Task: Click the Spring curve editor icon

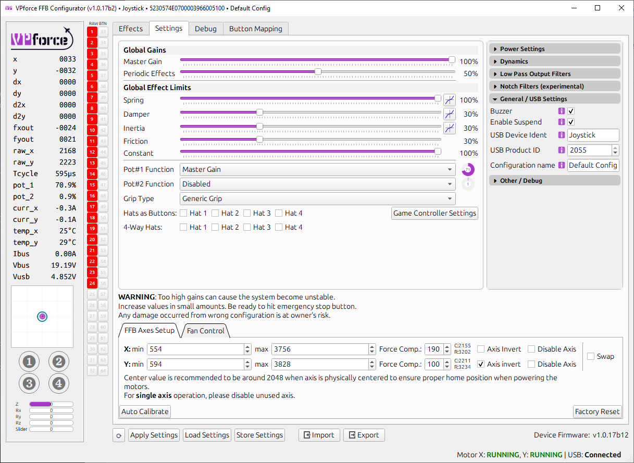Action: click(x=449, y=100)
